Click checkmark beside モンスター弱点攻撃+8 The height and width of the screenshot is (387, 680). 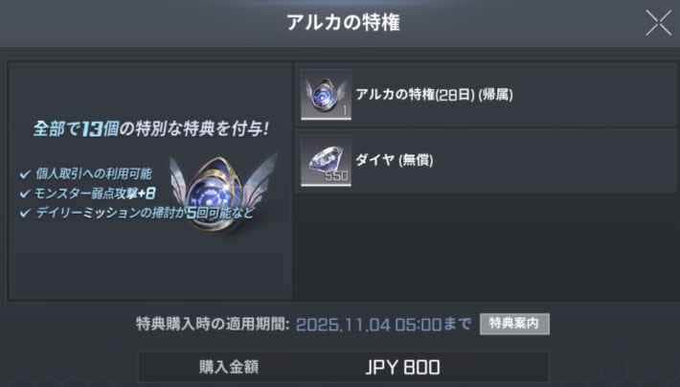[x=25, y=193]
